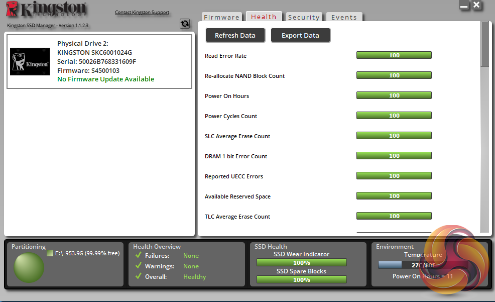495x302 pixels.
Task: Open the Security tab
Action: click(x=304, y=17)
